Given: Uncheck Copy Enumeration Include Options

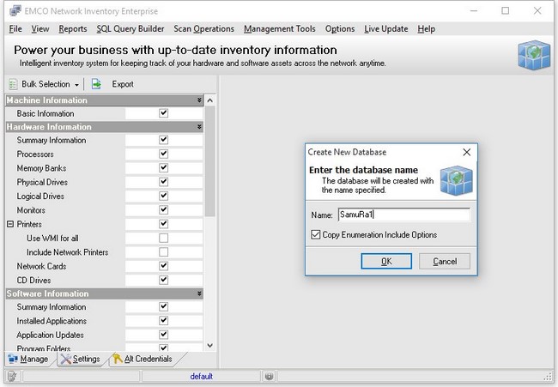Looking at the screenshot, I should pos(317,235).
